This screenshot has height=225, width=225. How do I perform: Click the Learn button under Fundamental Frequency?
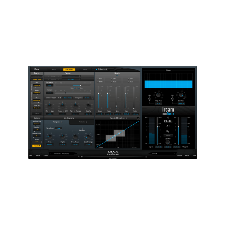[37, 113]
